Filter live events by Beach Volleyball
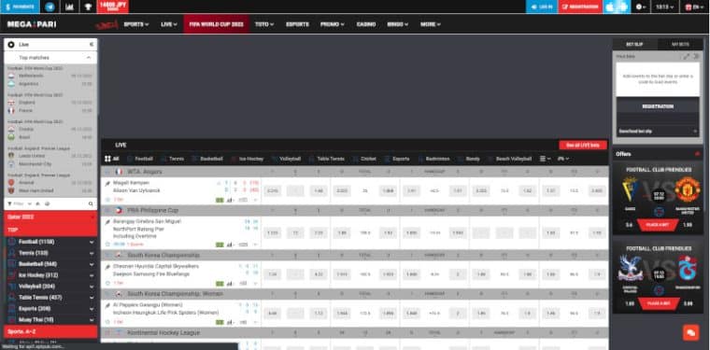This screenshot has height=350, width=710. click(510, 159)
